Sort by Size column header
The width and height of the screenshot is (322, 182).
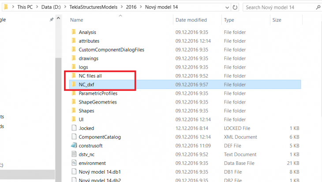(277, 20)
